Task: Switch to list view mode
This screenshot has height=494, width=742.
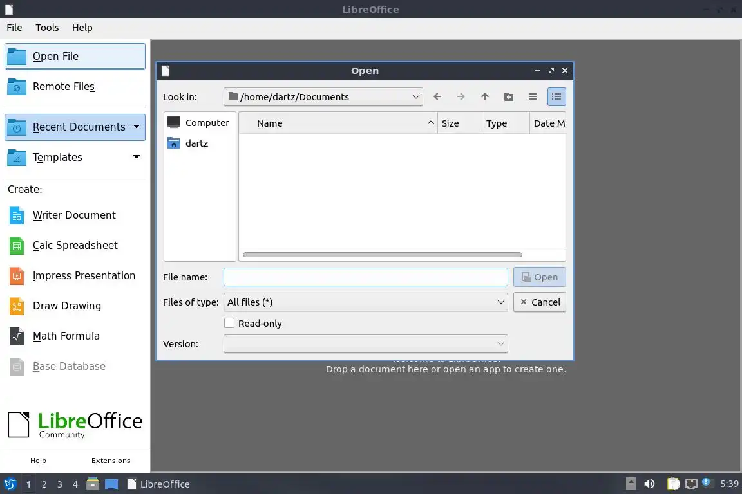Action: click(x=533, y=97)
